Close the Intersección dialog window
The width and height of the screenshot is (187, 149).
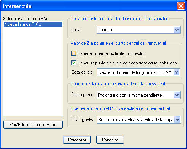(x=181, y=6)
